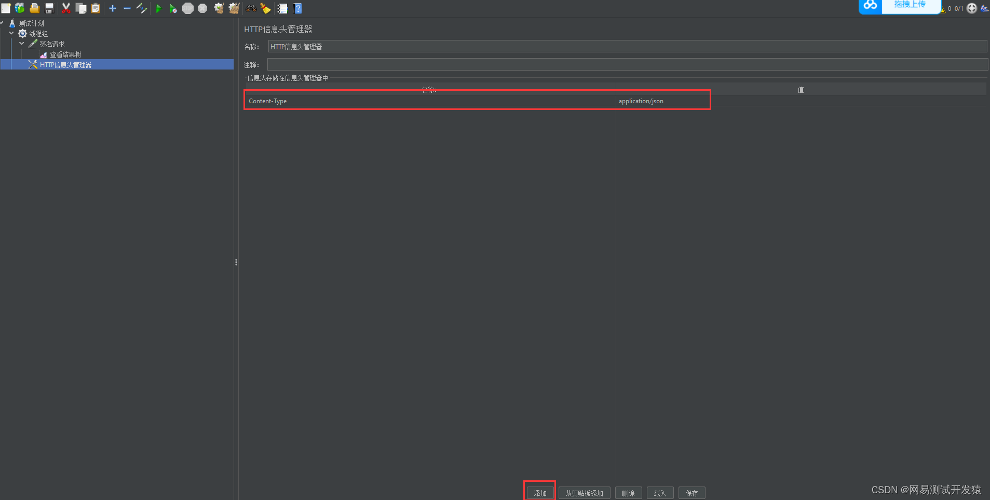Viewport: 990px width, 500px height.
Task: Click the 名称 column header of the header table
Action: pos(430,90)
